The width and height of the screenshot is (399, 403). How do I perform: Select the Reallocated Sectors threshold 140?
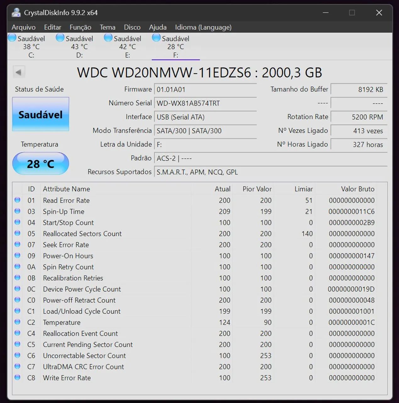[x=307, y=234]
